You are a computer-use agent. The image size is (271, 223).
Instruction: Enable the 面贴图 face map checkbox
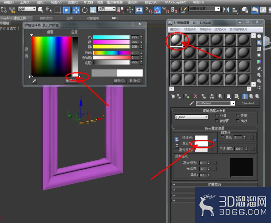pyautogui.click(x=216, y=121)
